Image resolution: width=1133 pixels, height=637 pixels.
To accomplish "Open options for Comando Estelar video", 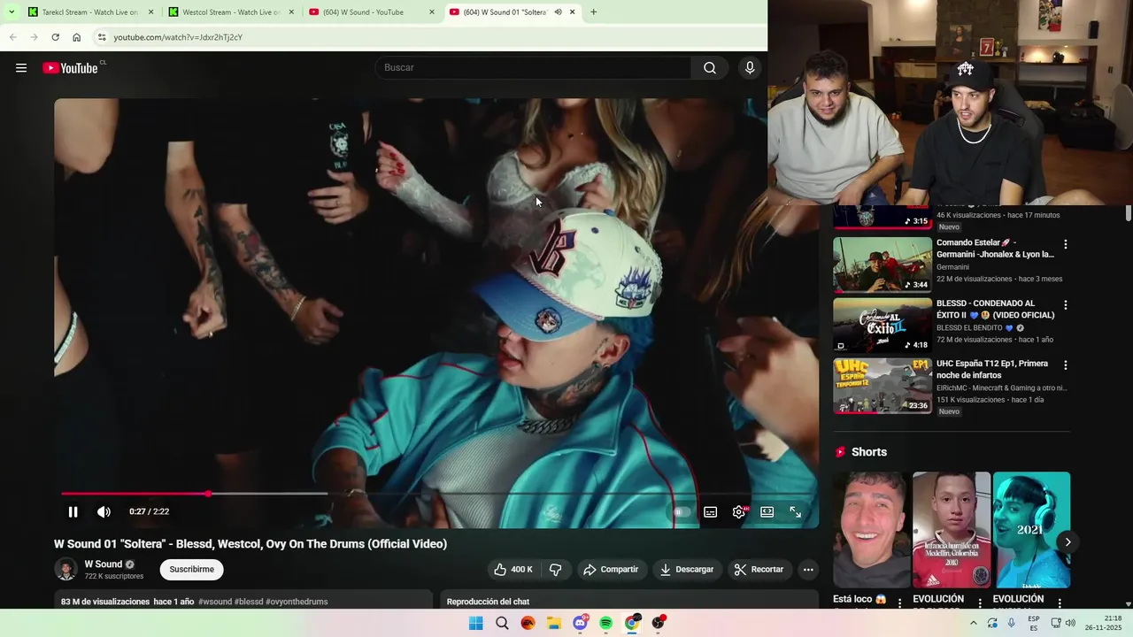I will [x=1065, y=244].
